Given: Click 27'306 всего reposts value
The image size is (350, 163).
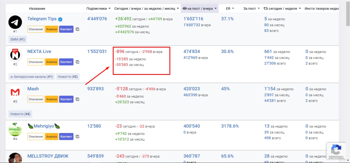Looking at the screenshot, I should [x=275, y=63].
